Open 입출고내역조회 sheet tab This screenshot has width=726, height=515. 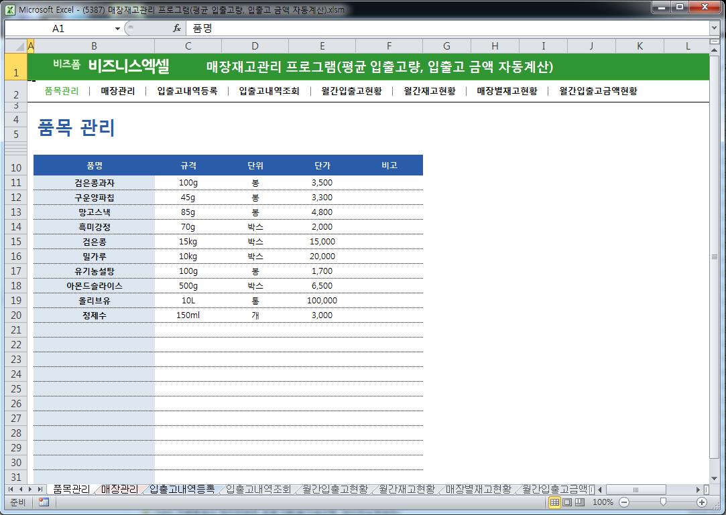[x=258, y=489]
